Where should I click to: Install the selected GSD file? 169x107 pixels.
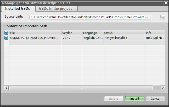click(x=134, y=99)
